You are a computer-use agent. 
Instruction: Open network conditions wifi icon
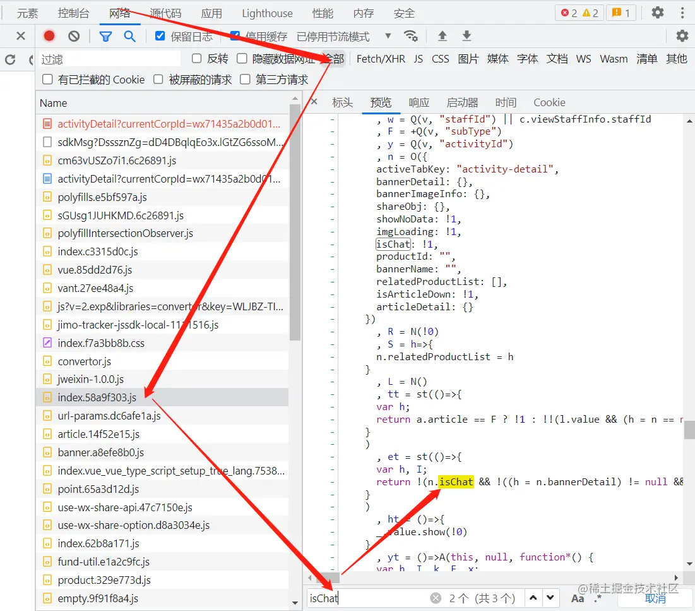tap(411, 36)
